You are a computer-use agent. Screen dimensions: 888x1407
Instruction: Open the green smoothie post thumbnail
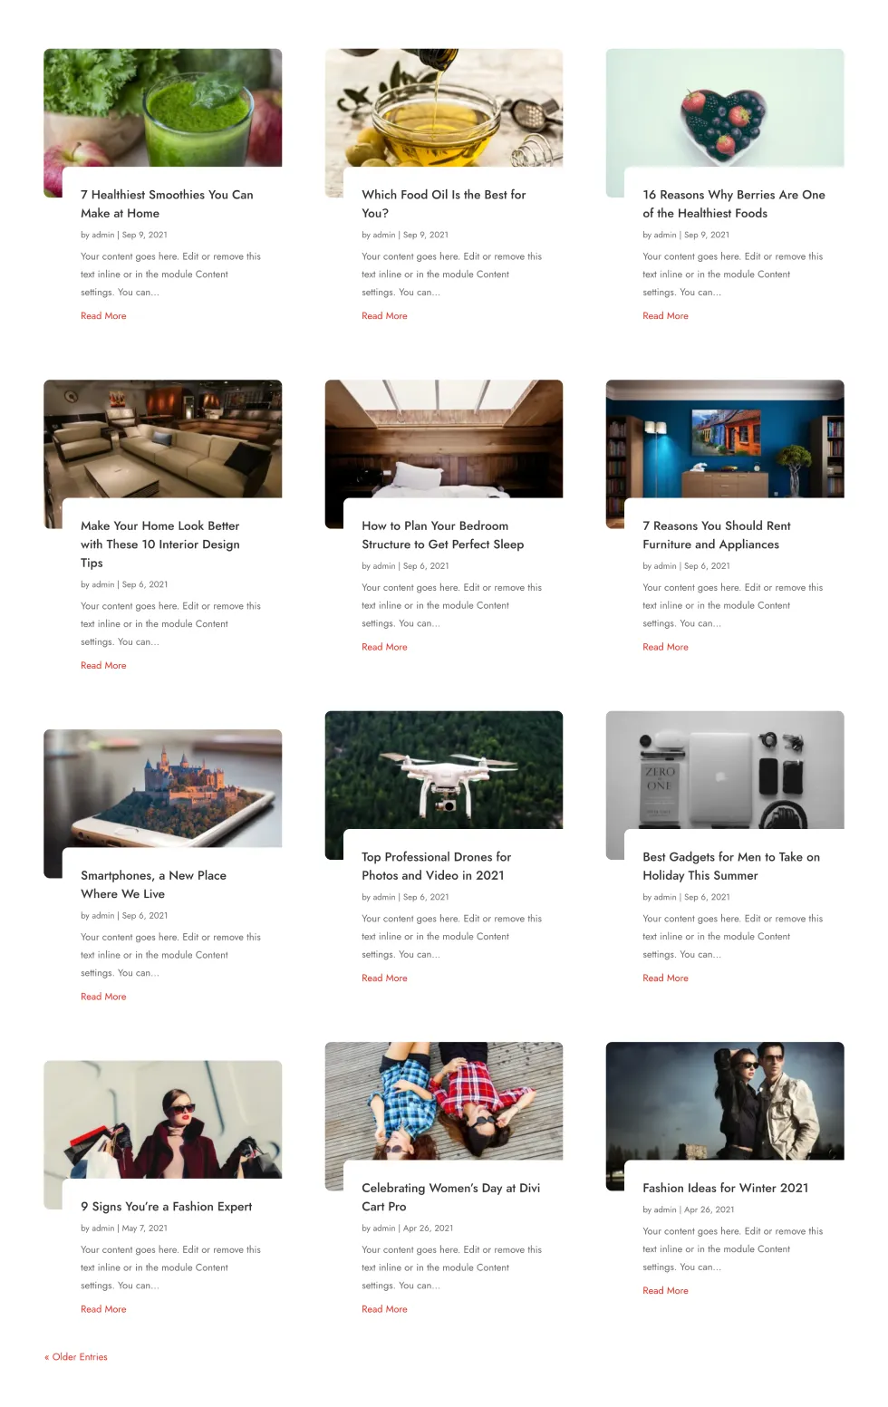coord(162,108)
